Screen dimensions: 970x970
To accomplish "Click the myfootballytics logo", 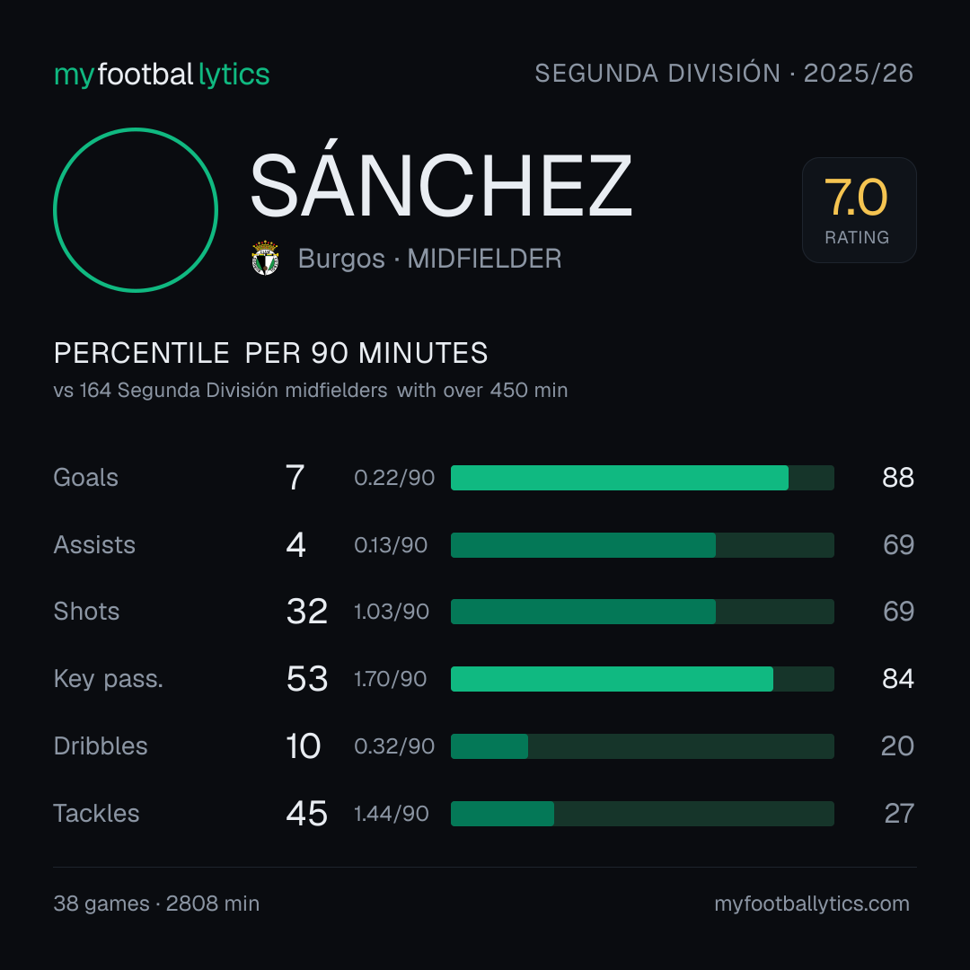I will [162, 75].
